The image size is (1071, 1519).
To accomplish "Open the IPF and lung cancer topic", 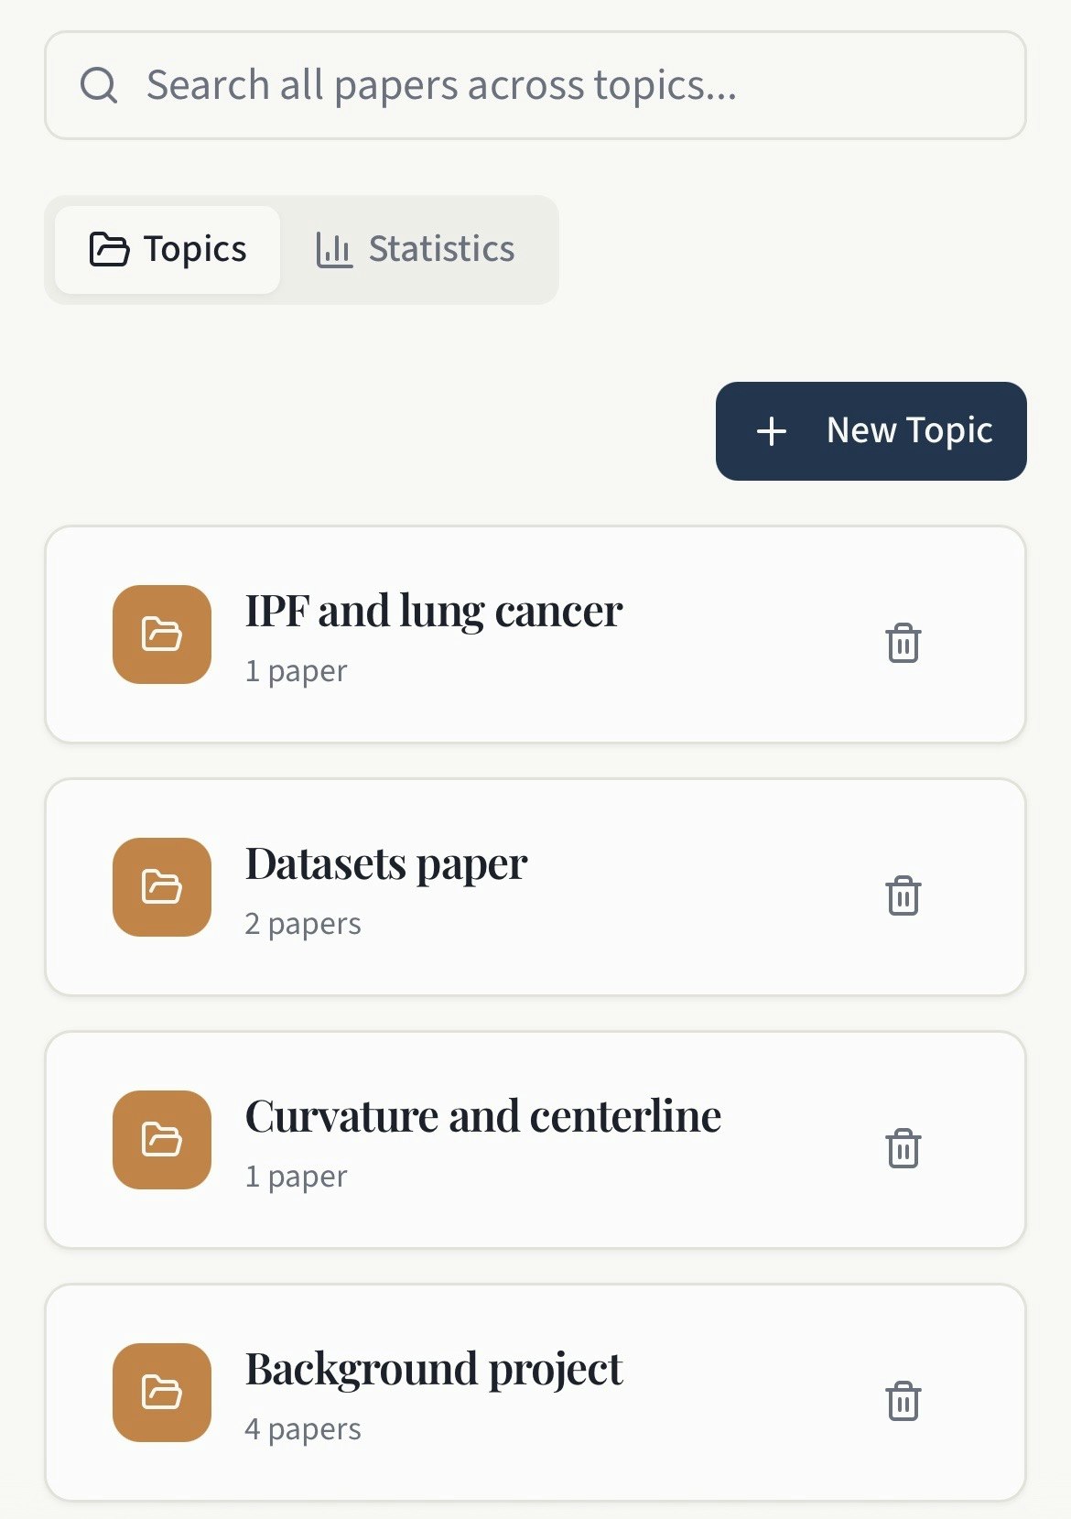I will pos(458,632).
